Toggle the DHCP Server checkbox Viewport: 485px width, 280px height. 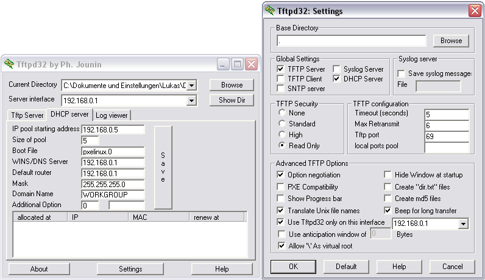point(336,78)
